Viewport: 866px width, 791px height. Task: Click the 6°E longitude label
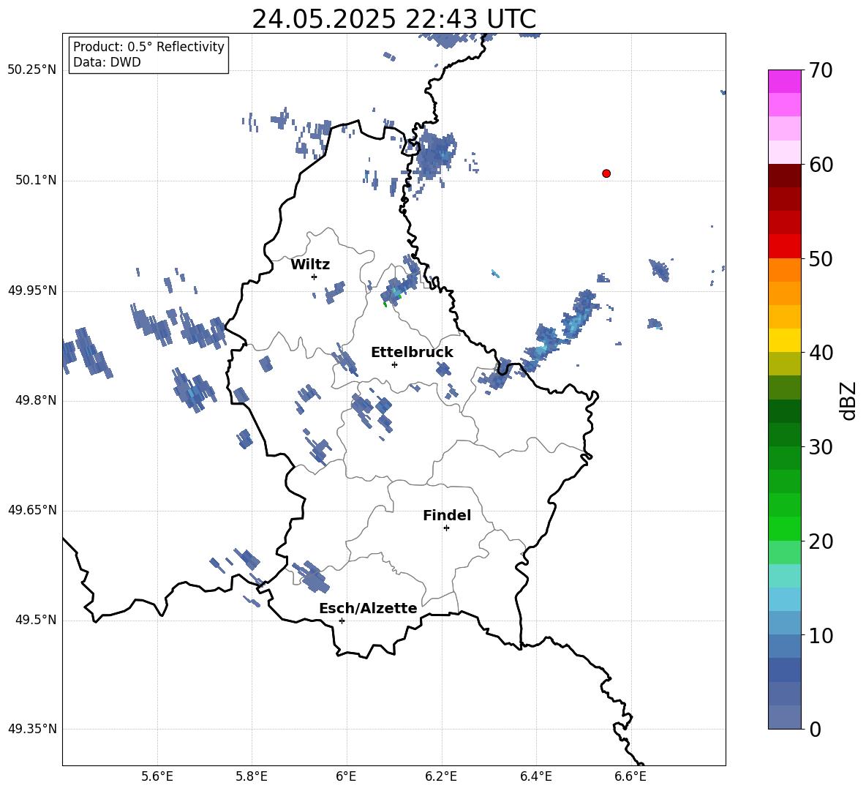tap(346, 776)
